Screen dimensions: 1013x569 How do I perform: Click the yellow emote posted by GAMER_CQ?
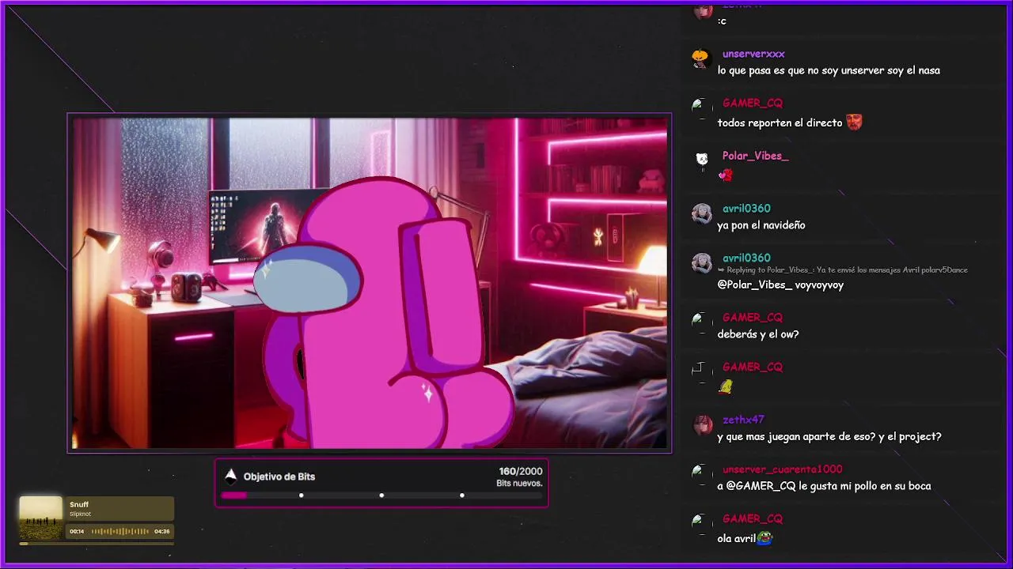[726, 386]
